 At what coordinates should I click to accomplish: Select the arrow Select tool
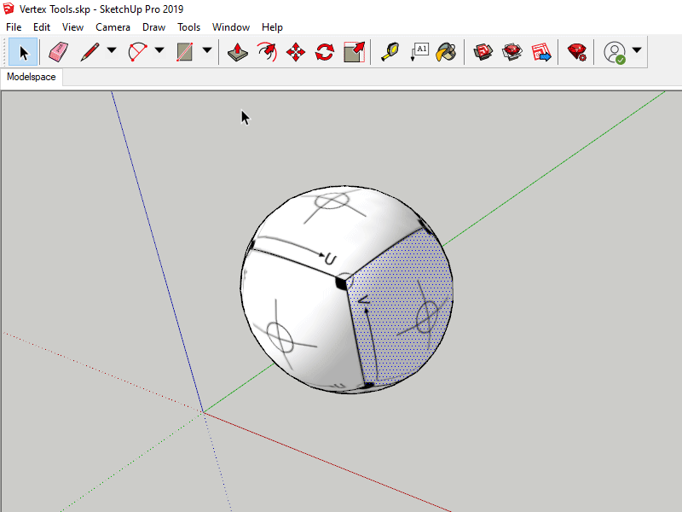(23, 52)
